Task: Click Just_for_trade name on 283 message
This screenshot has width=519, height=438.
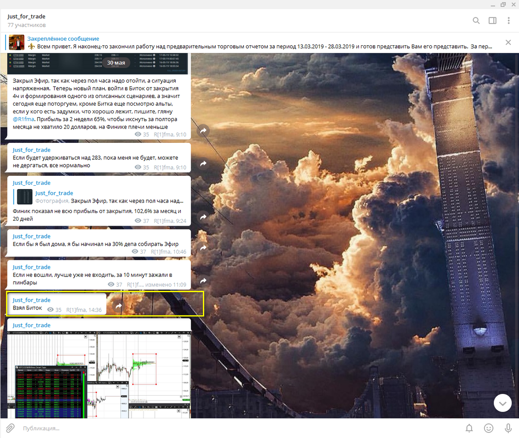Action: (x=32, y=150)
